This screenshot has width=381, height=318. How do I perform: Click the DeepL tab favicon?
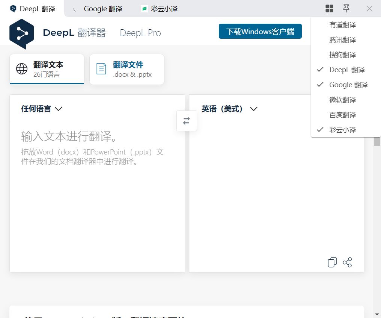point(13,9)
